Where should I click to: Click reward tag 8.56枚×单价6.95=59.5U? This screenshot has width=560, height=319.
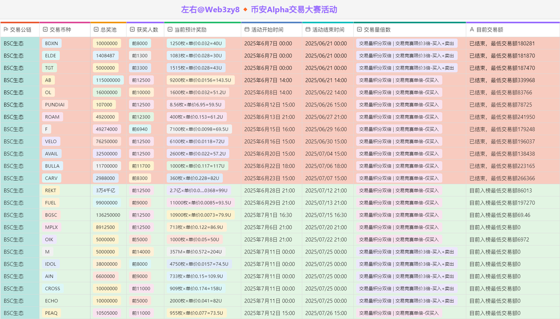[196, 104]
